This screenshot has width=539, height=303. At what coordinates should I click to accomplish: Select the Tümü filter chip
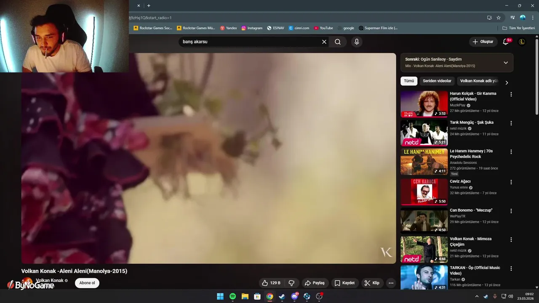[409, 81]
